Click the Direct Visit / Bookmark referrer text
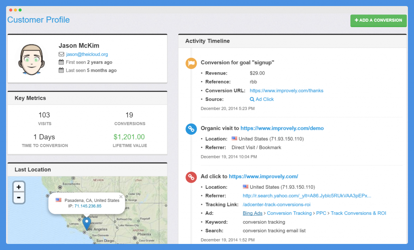Viewport: 414px width, 250px height. pos(256,148)
